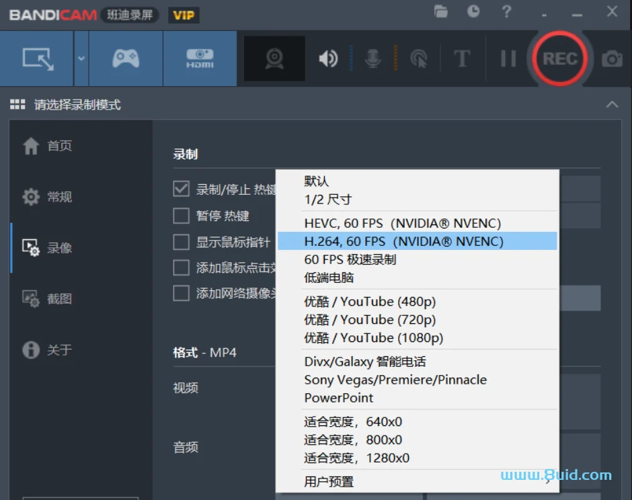Toggle the webcam overlay

coord(274,58)
